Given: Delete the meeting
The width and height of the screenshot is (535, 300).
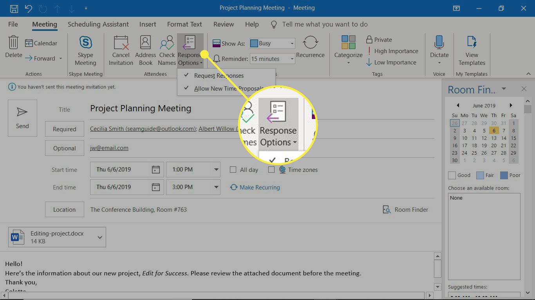Looking at the screenshot, I should [x=14, y=47].
